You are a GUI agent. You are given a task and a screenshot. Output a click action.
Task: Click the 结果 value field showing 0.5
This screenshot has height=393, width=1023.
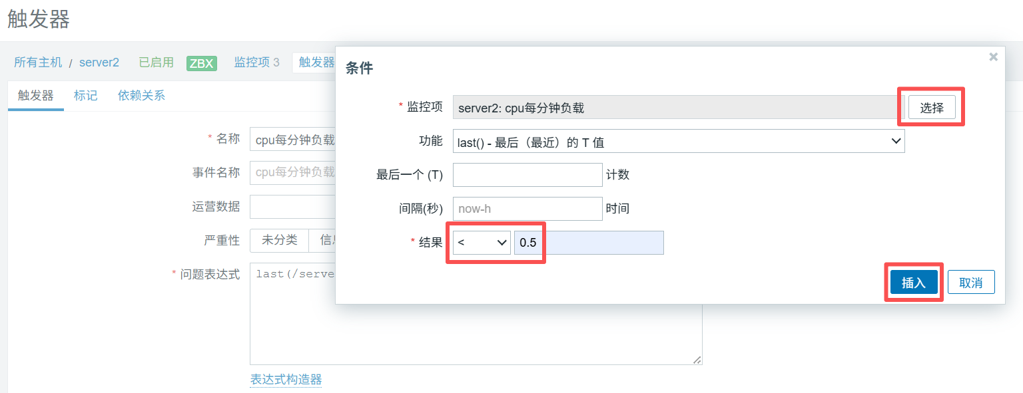(589, 243)
